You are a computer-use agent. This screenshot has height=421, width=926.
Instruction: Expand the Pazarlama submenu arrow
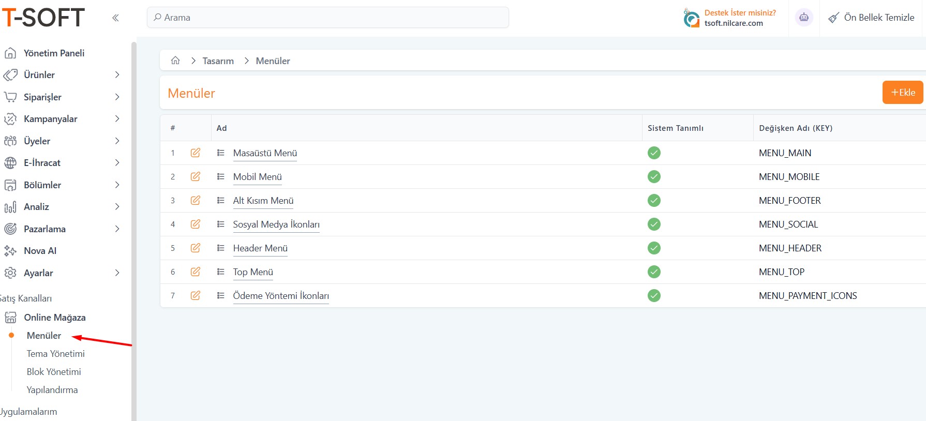tap(117, 229)
